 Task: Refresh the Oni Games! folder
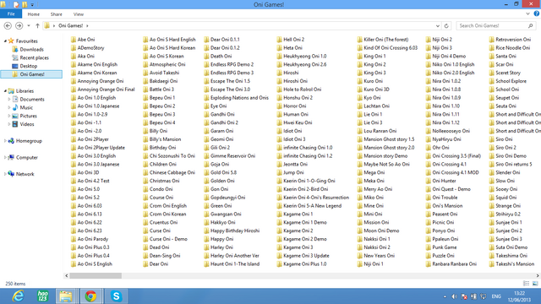coord(446,26)
